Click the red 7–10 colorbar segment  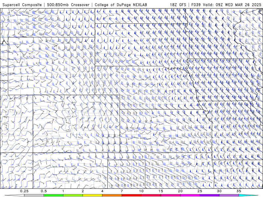[131, 195]
